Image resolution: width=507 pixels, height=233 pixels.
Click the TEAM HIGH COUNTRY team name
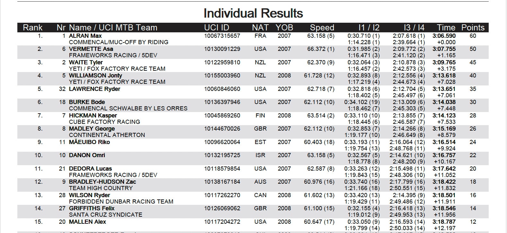tap(101, 188)
